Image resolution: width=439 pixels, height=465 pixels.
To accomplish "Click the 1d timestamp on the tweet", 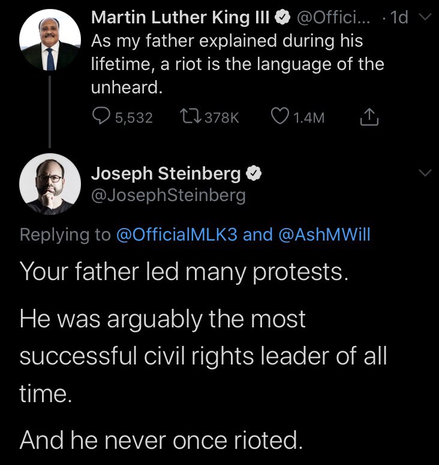I will click(x=399, y=17).
